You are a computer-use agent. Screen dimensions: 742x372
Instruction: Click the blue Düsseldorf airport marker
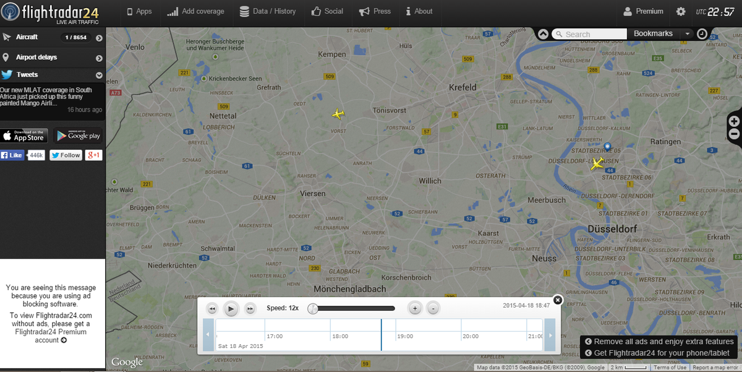coord(607,147)
